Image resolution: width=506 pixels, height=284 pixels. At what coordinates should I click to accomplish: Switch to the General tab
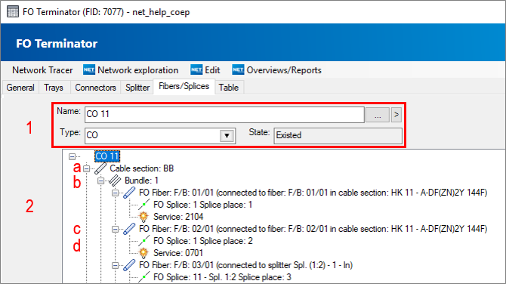click(x=20, y=88)
